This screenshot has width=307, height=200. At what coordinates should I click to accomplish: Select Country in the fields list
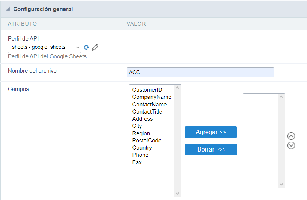click(142, 148)
